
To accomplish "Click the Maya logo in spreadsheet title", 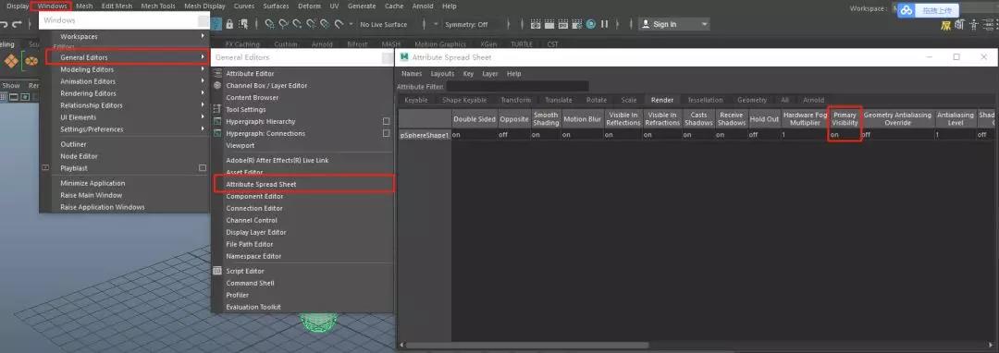I will click(x=404, y=57).
